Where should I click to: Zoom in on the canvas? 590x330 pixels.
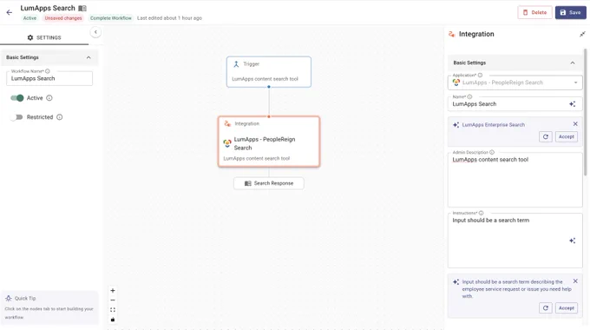113,290
